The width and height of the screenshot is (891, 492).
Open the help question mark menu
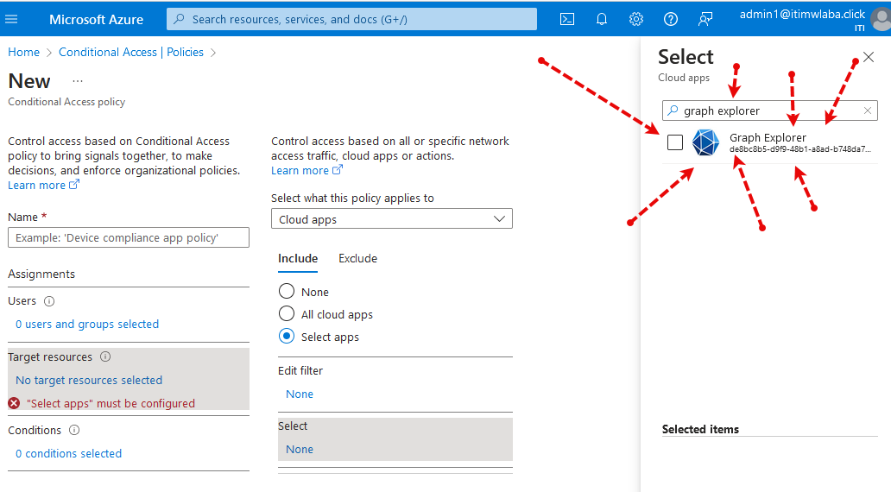pyautogui.click(x=671, y=19)
